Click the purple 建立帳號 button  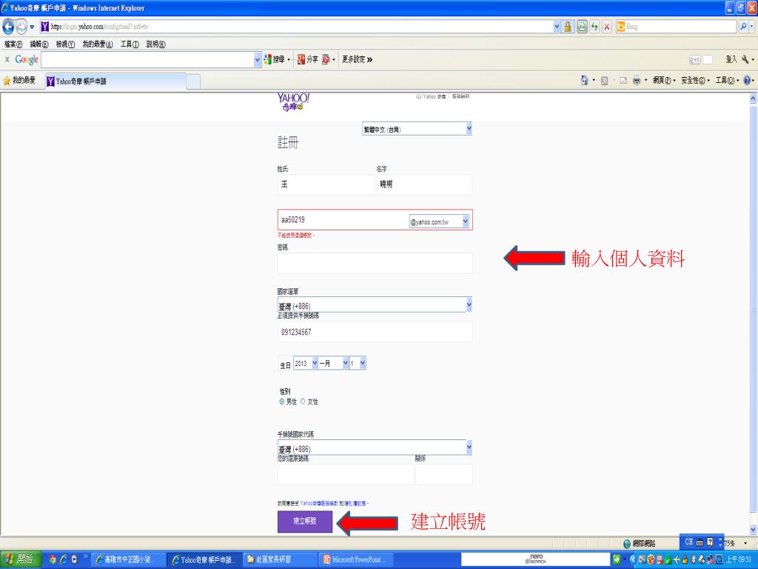(305, 522)
